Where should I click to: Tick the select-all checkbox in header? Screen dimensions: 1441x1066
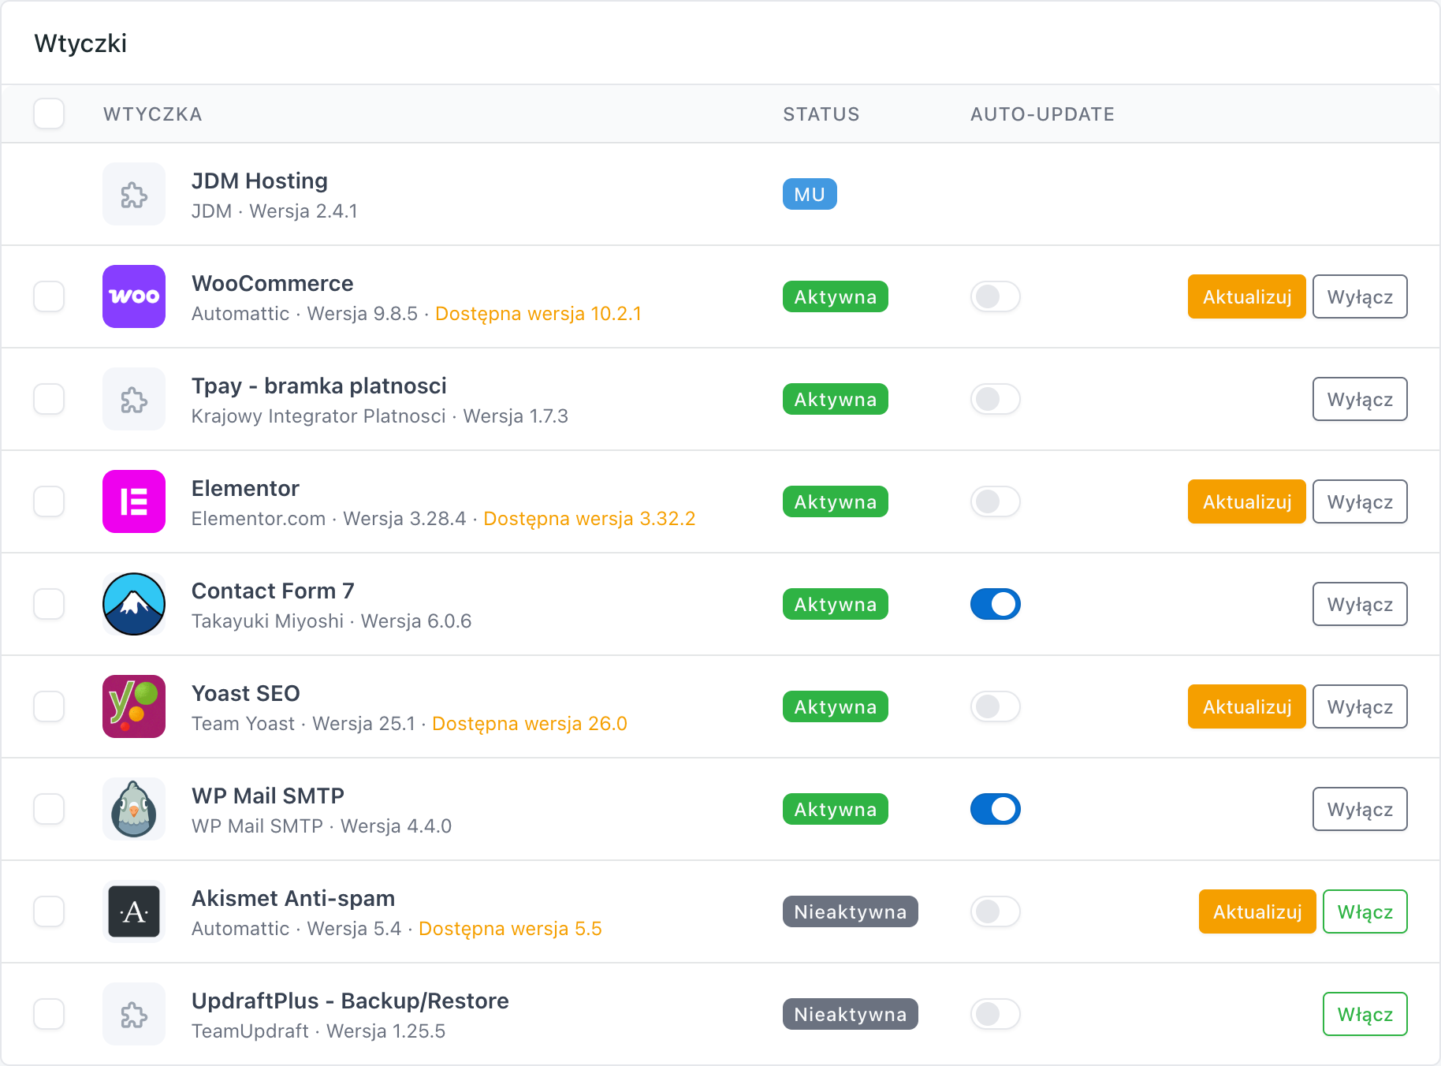tap(49, 114)
